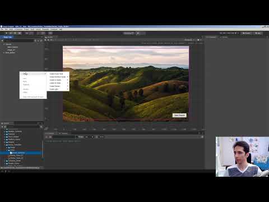Click the console filter input field
The height and width of the screenshot is (202, 269).
(63, 137)
